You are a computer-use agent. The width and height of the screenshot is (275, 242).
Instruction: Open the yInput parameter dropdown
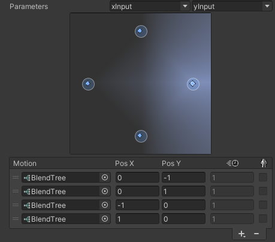(x=232, y=7)
